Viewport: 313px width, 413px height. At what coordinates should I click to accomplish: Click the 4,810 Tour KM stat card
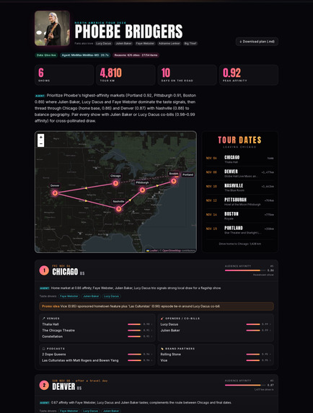coord(125,75)
